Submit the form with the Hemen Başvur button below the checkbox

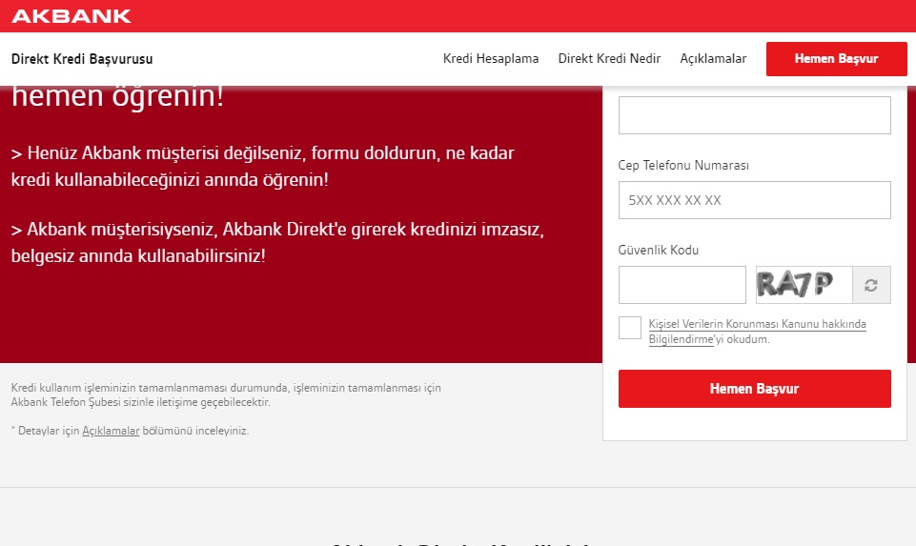[754, 389]
